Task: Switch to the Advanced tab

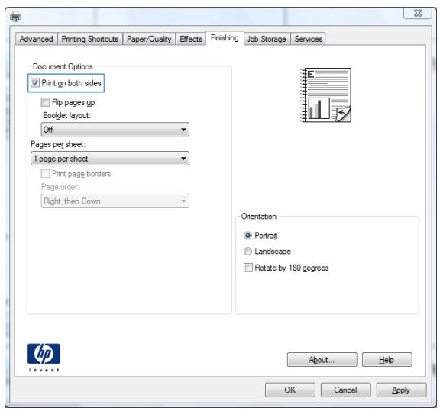Action: [37, 39]
